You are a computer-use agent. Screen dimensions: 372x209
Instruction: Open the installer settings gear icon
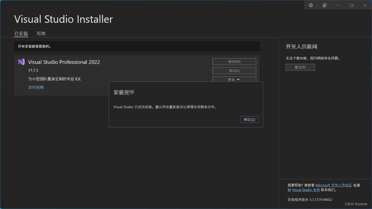click(x=311, y=5)
